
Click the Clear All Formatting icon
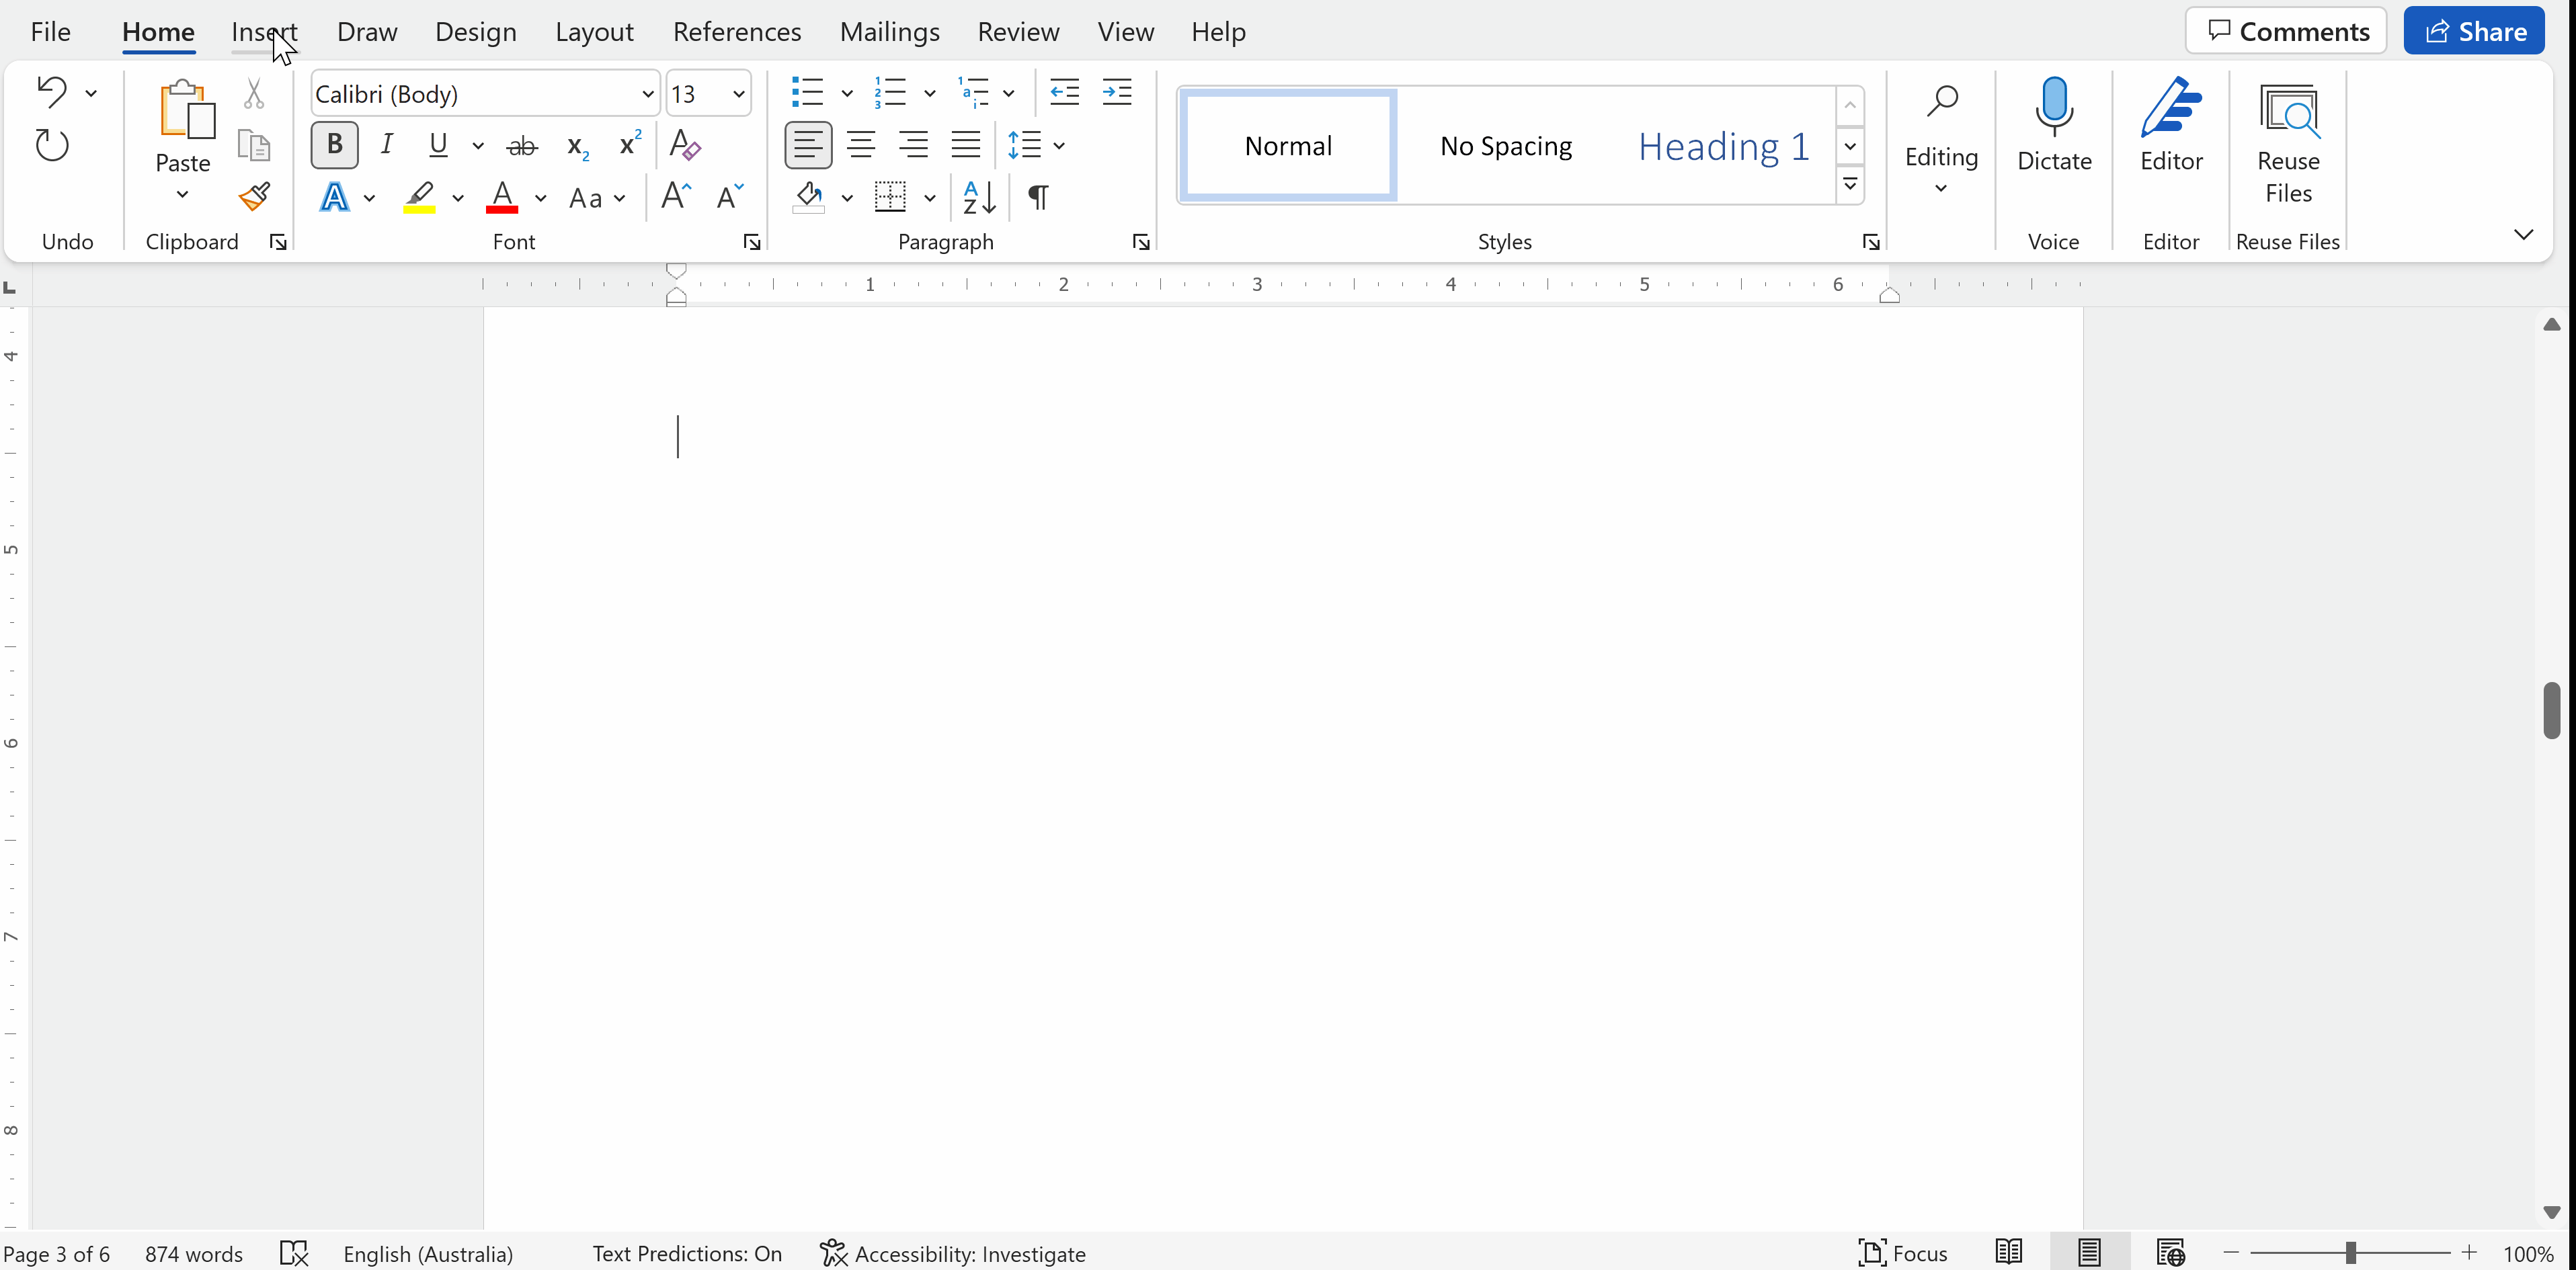click(x=684, y=146)
